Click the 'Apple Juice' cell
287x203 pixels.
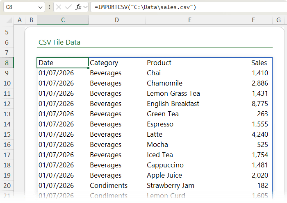coord(189,175)
